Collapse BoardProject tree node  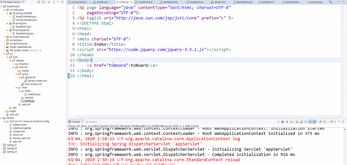pos(1,6)
